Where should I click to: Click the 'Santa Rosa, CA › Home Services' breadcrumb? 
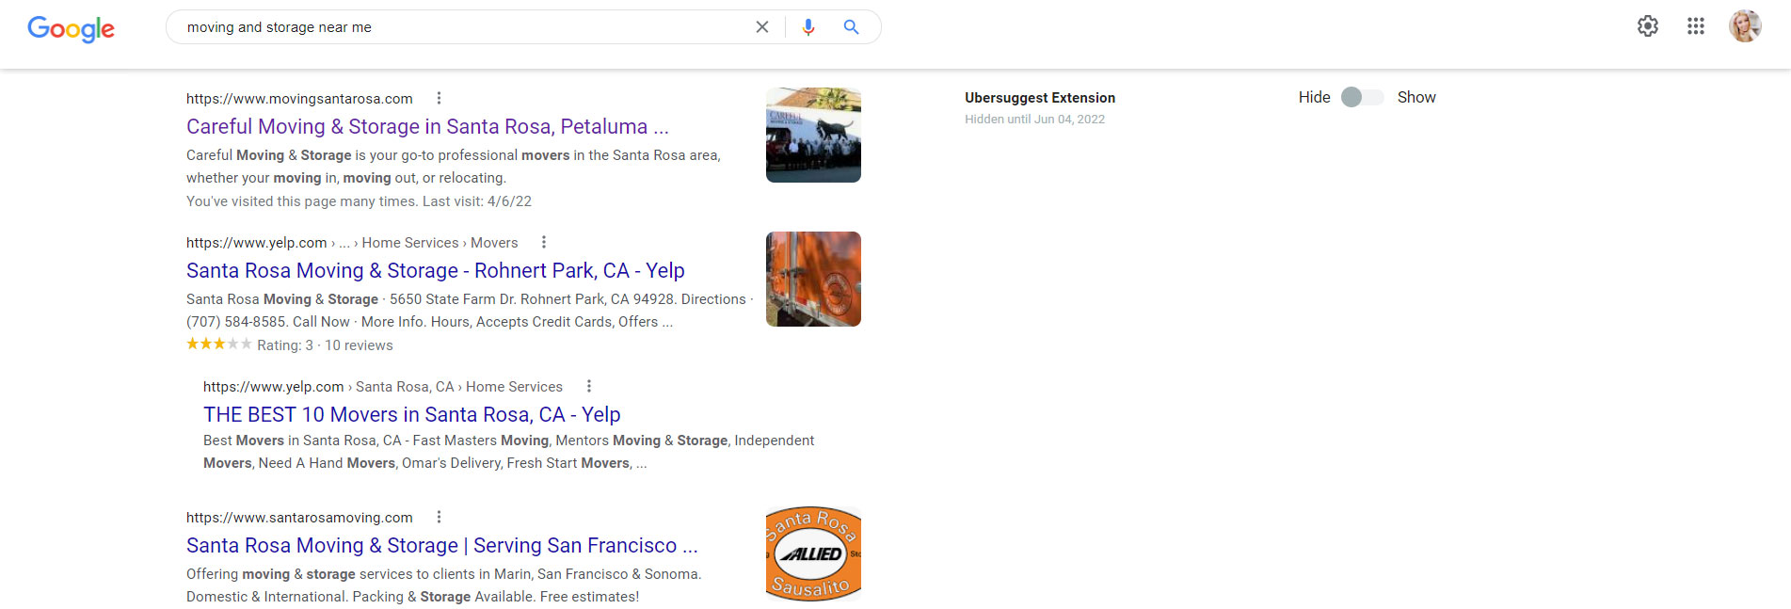coord(459,387)
